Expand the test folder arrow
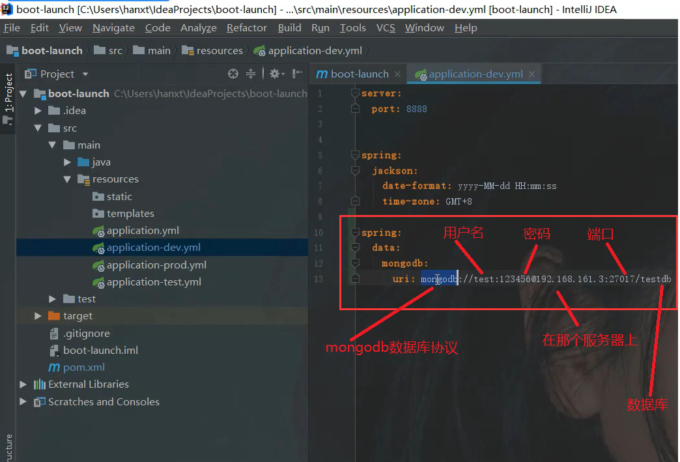 point(53,299)
